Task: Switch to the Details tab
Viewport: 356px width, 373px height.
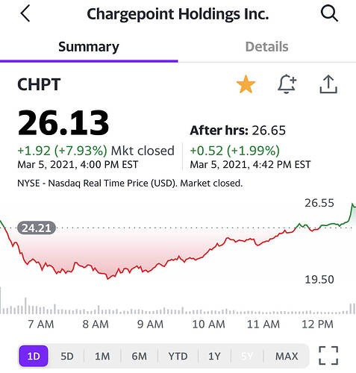Action: pos(266,47)
